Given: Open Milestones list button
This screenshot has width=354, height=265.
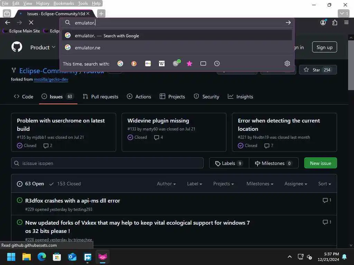Looking at the screenshot, I should click(x=273, y=163).
